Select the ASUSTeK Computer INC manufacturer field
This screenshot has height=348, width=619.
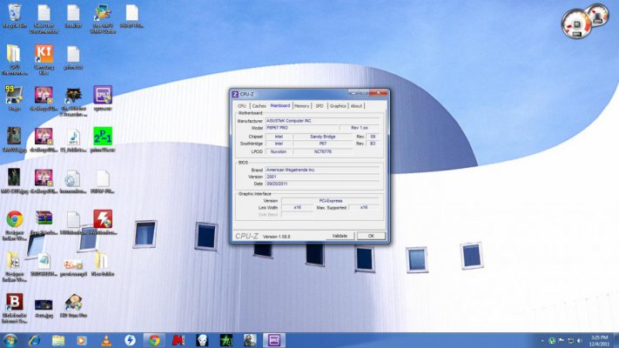click(x=322, y=121)
